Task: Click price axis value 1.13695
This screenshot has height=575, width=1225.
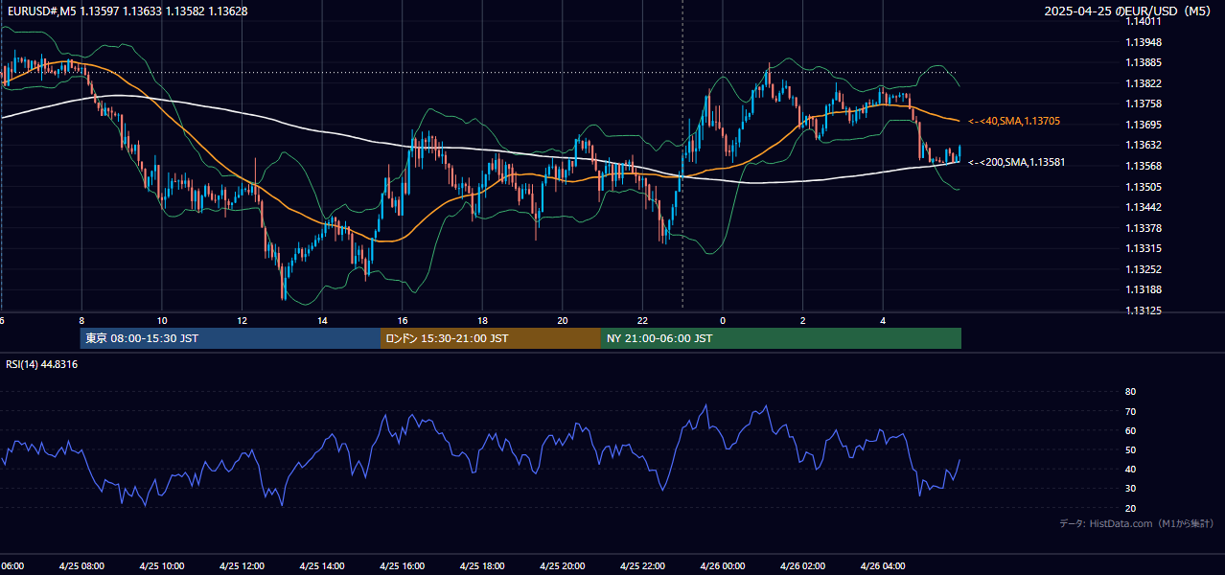Action: click(x=1144, y=125)
